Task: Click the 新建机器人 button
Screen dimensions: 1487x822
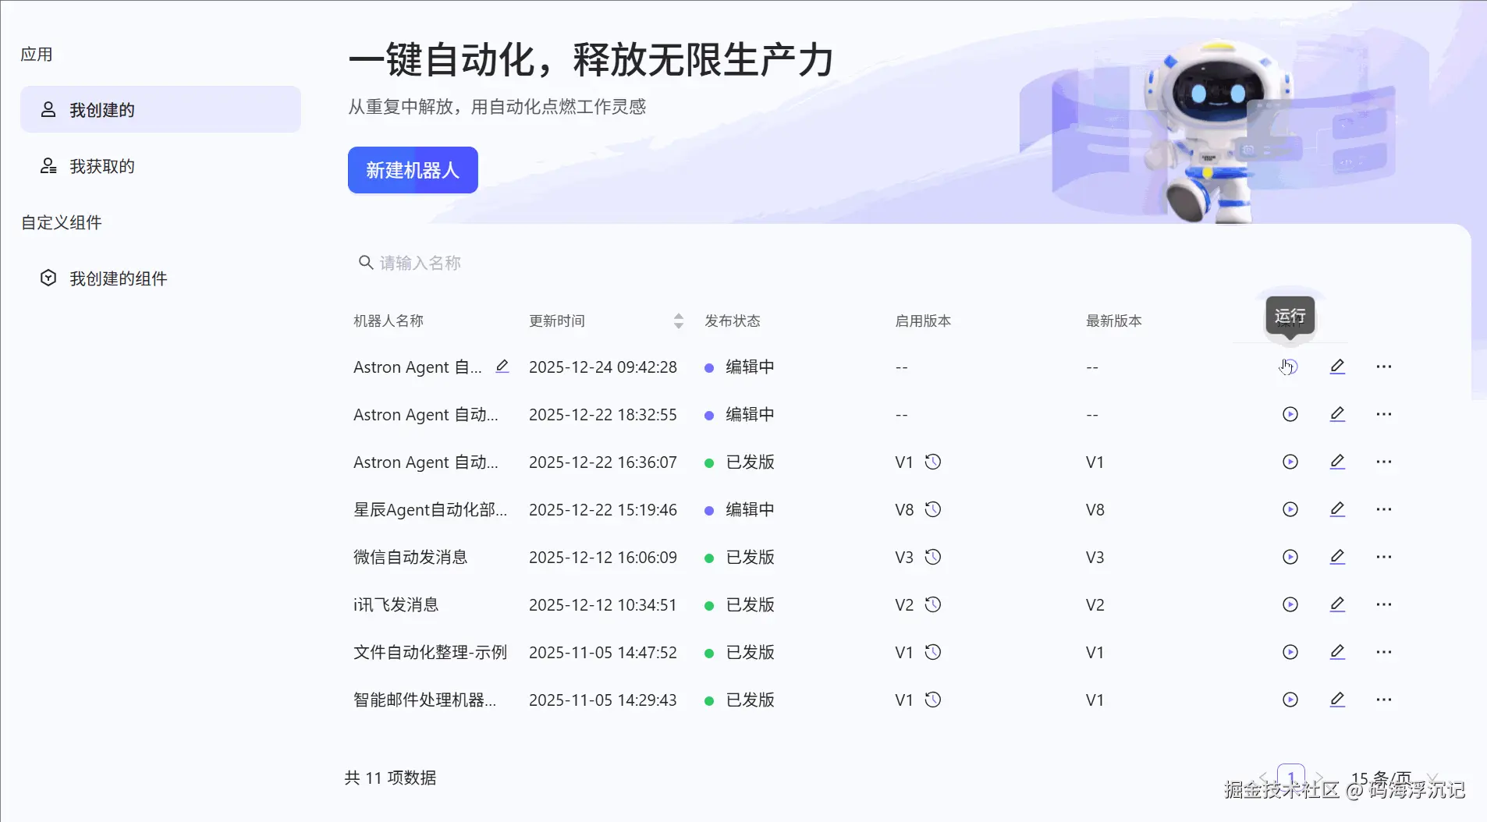Action: [413, 170]
